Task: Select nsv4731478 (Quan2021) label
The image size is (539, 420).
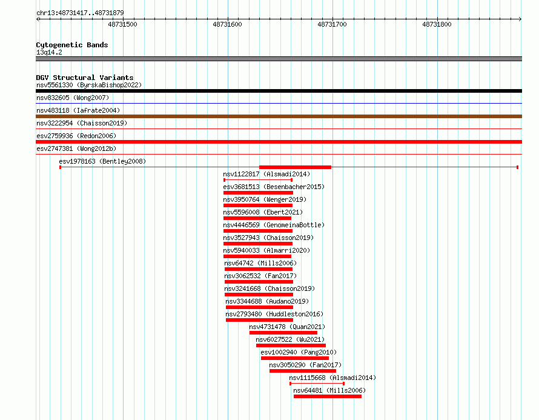Action: coord(287,327)
